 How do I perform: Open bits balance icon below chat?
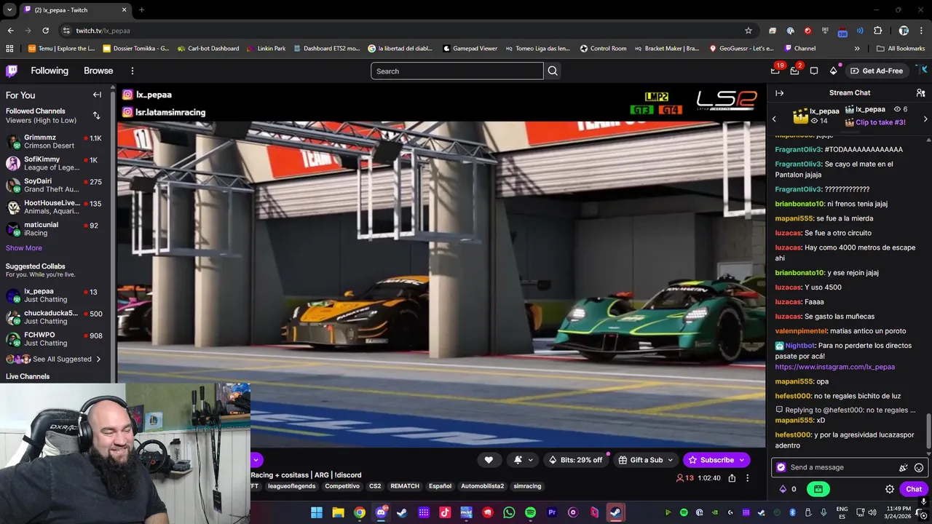coord(788,489)
